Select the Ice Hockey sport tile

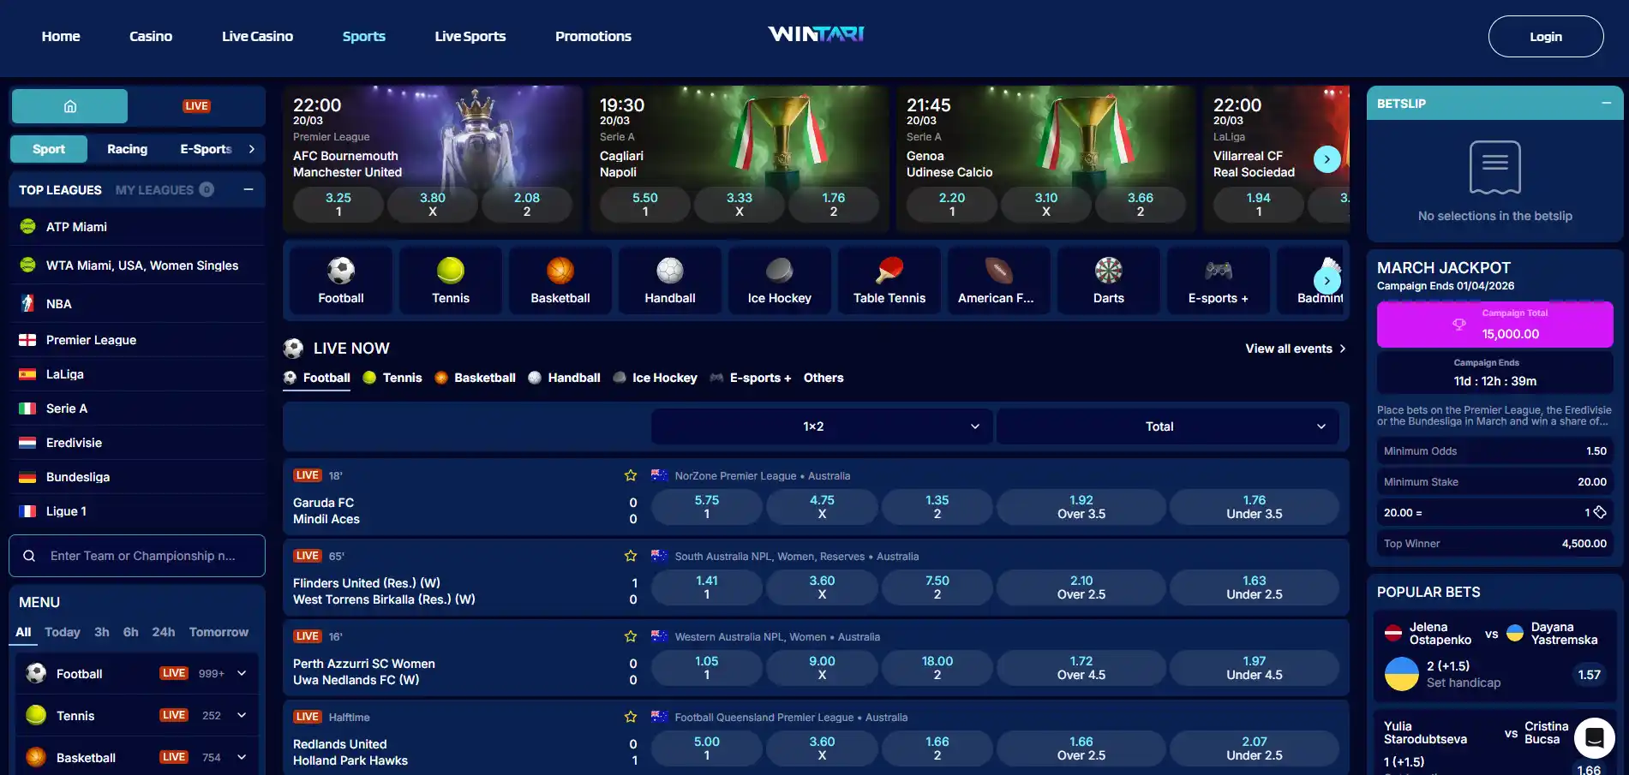[780, 281]
